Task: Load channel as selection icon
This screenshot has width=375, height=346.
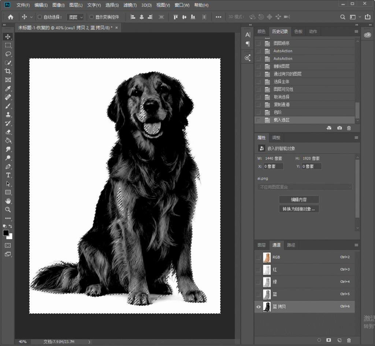Action: (319, 340)
